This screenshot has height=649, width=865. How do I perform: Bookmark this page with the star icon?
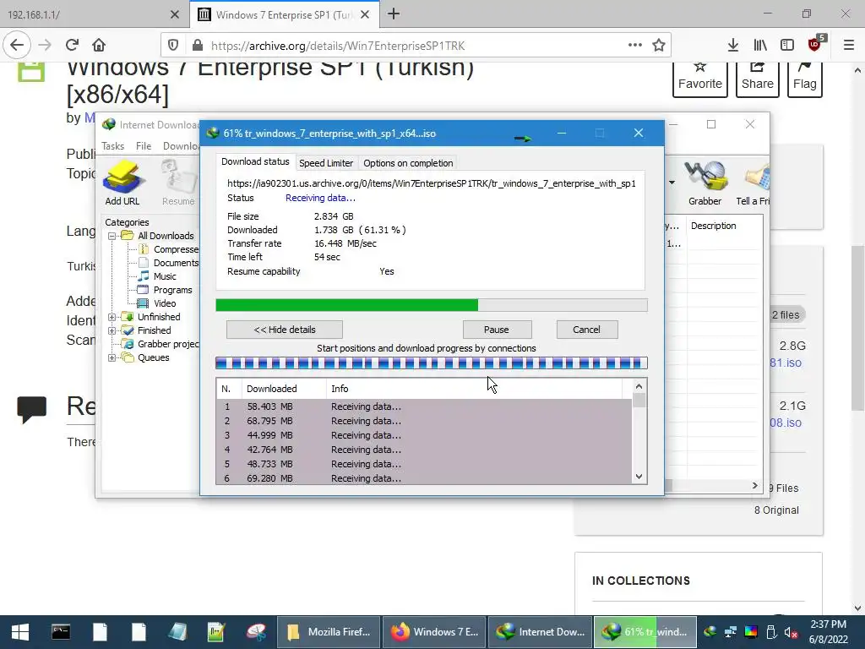(659, 46)
